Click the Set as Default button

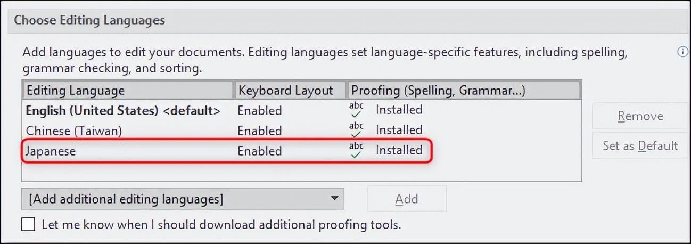coord(640,146)
